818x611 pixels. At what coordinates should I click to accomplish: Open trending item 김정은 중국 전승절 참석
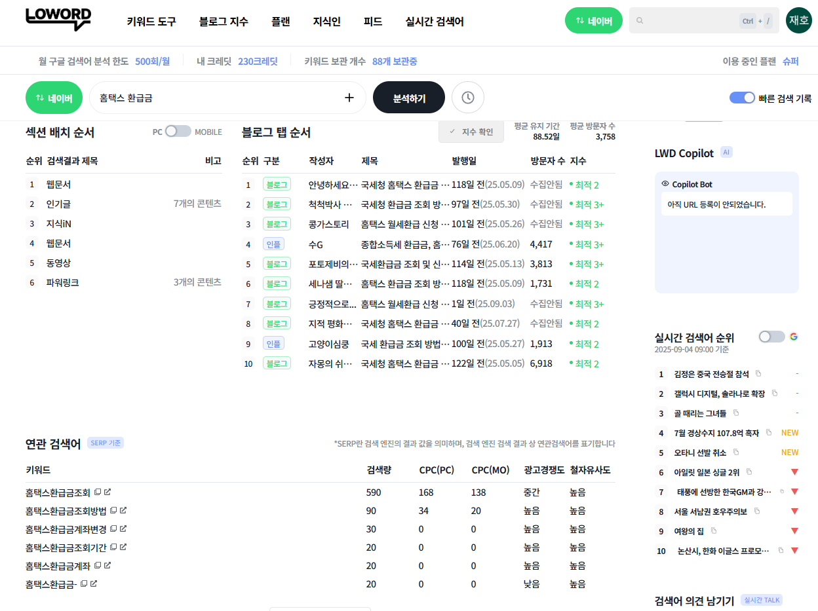tap(711, 374)
